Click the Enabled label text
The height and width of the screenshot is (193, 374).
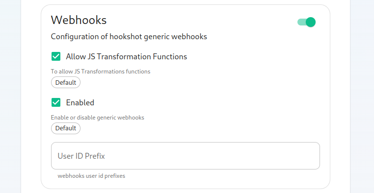click(x=80, y=102)
